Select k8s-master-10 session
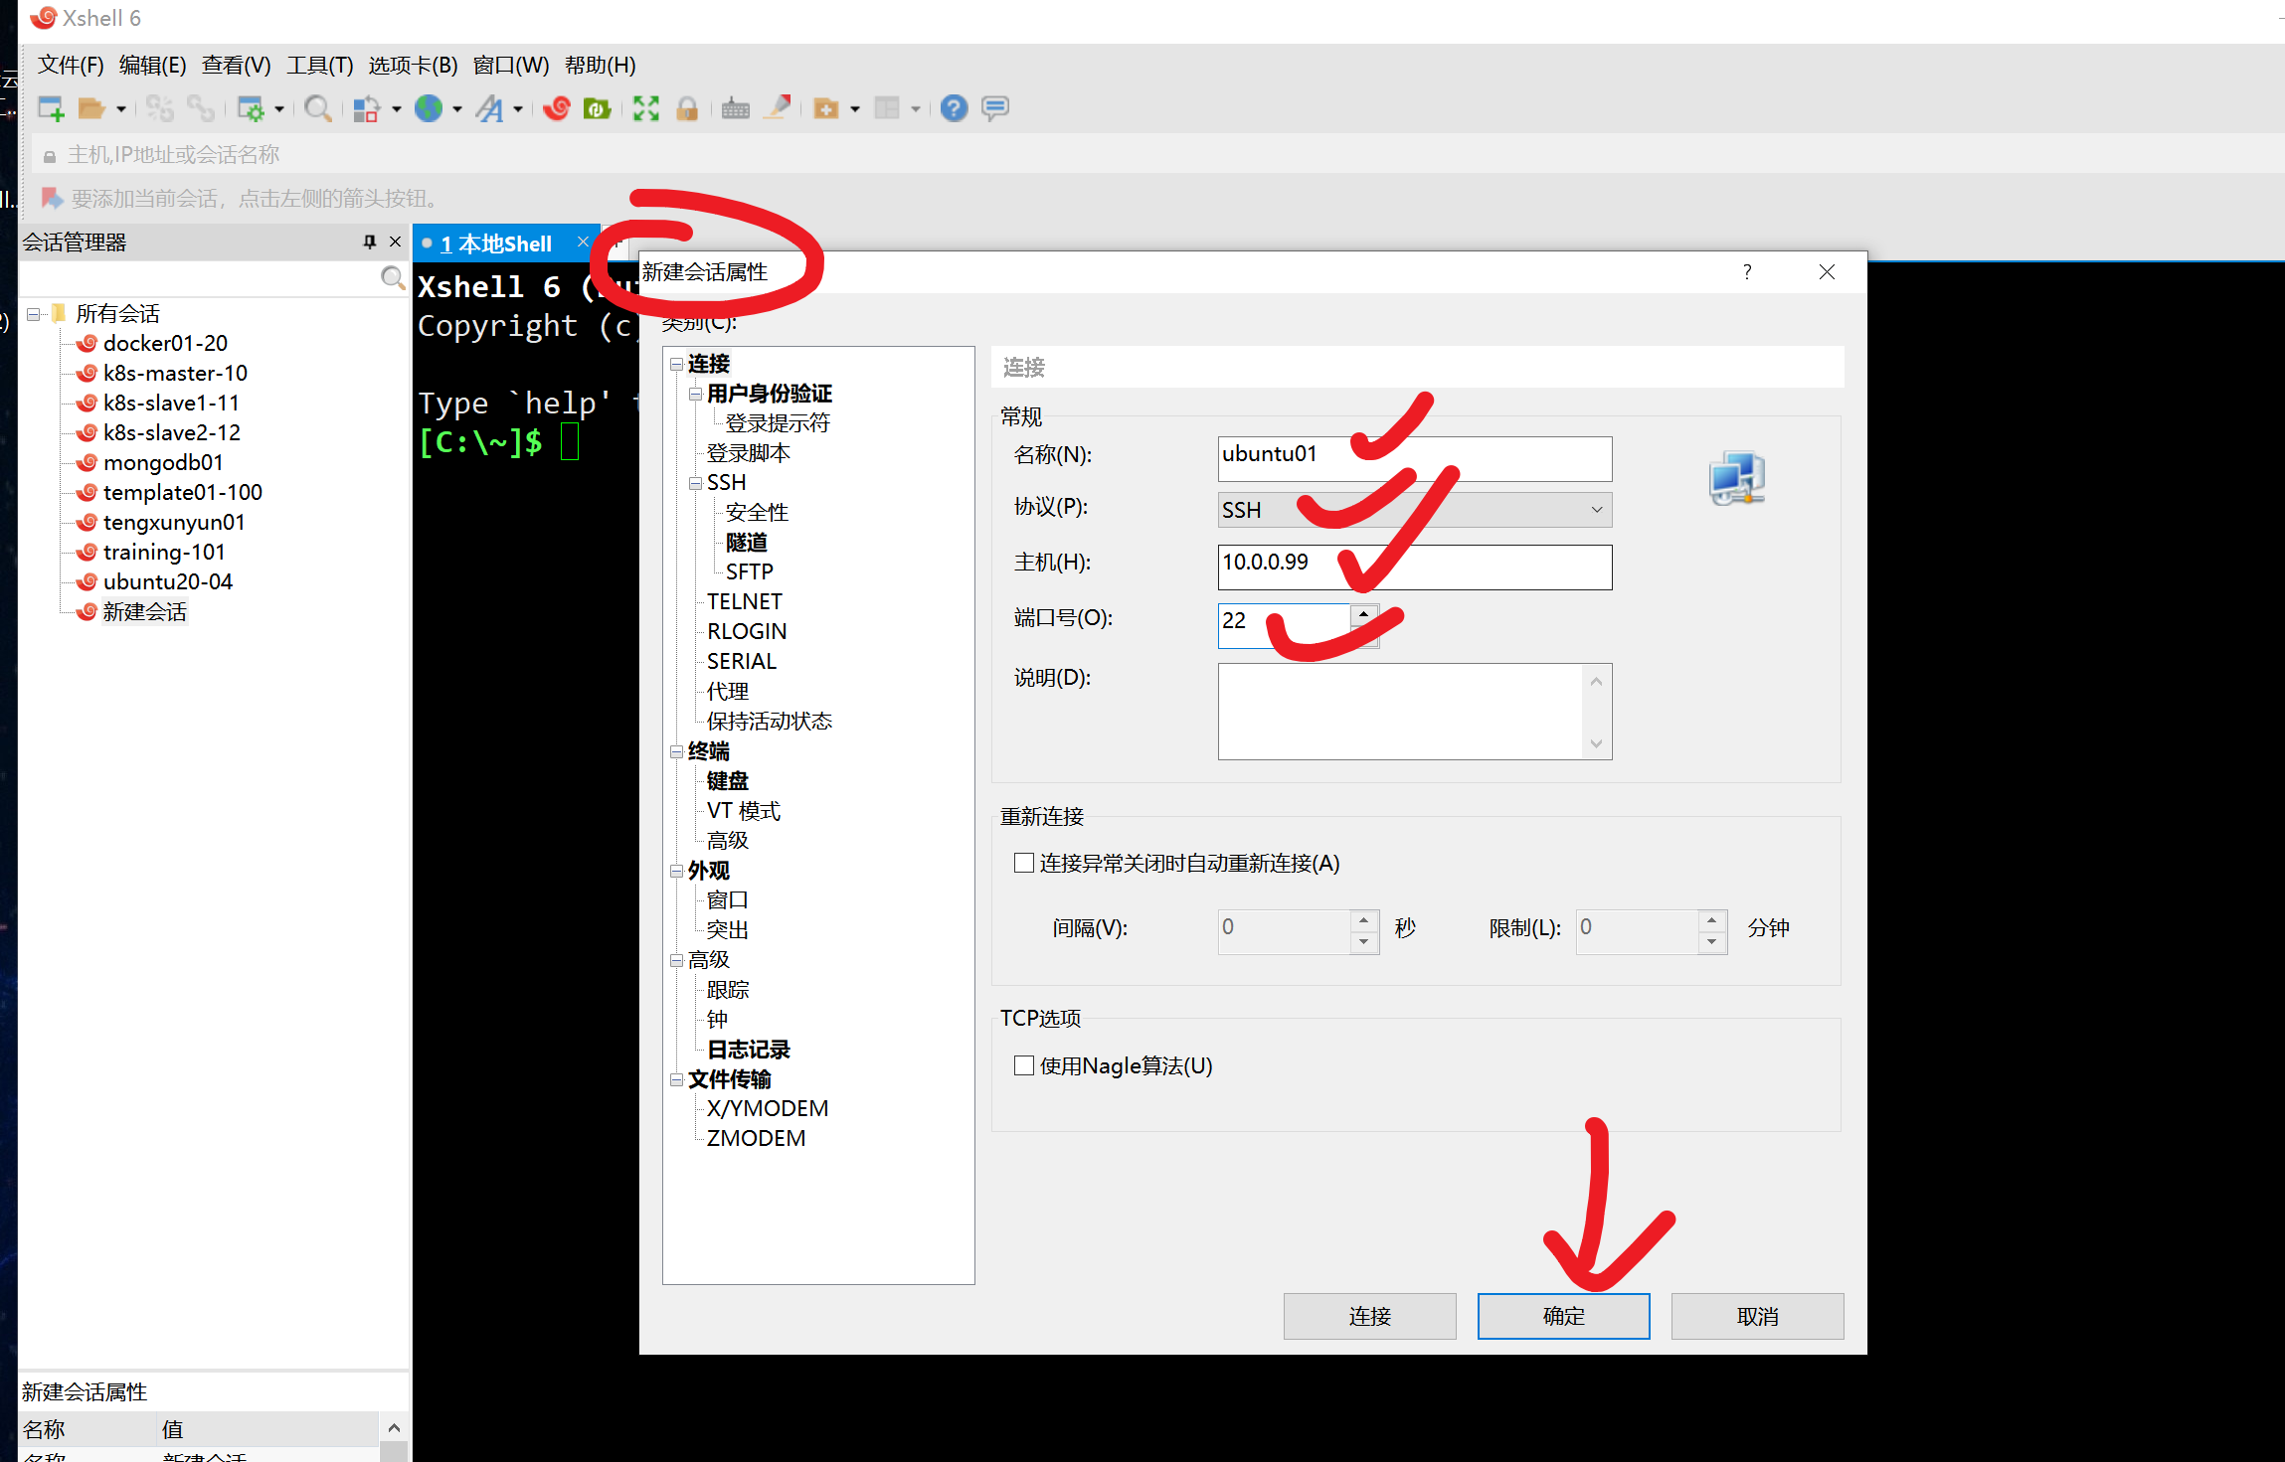The image size is (2285, 1462). [175, 374]
